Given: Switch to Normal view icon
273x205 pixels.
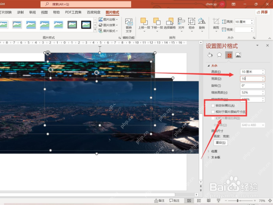Looking at the screenshot, I should click(x=189, y=201).
